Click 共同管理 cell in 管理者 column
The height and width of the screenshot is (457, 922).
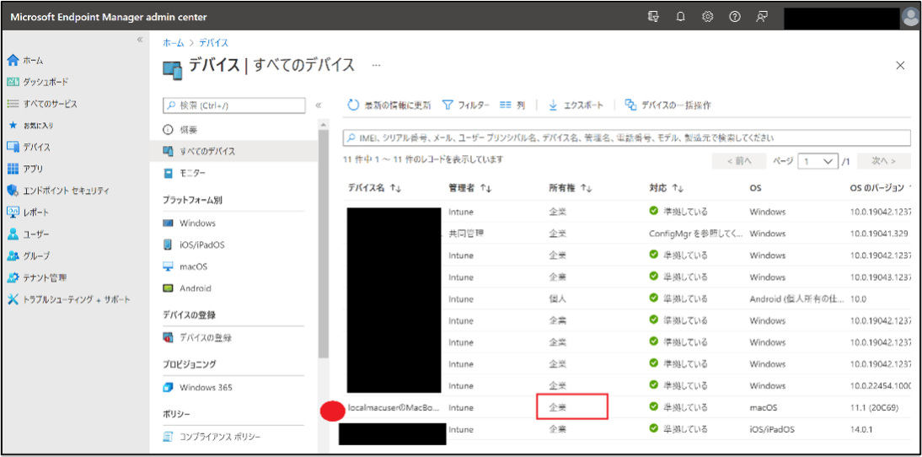click(466, 233)
